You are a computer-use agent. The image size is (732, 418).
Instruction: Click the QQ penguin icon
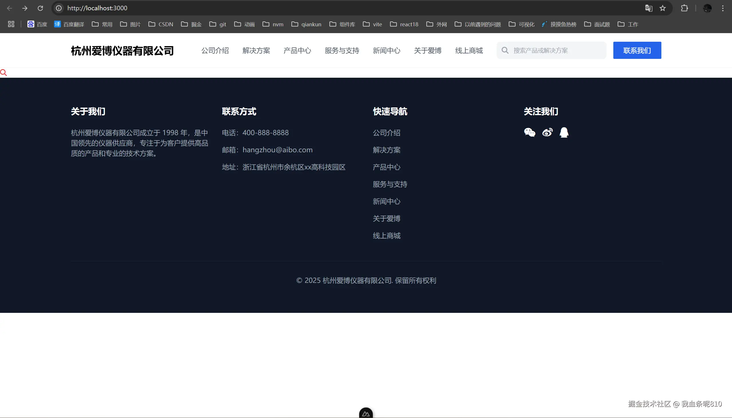pos(564,132)
